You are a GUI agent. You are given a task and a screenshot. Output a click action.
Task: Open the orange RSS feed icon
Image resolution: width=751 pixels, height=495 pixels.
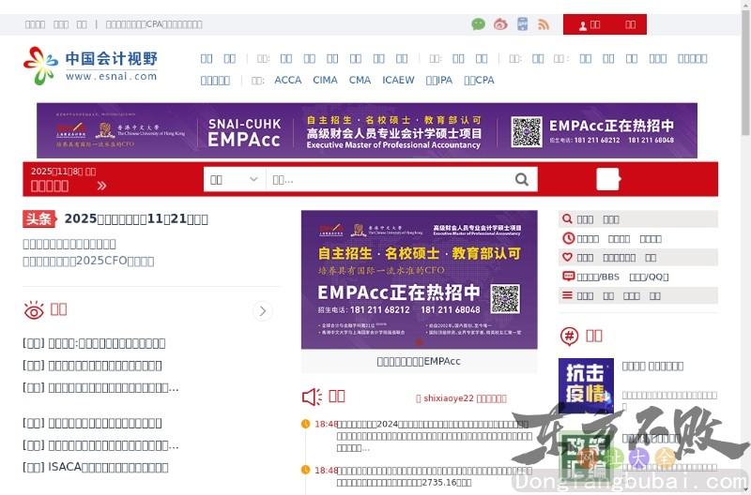[544, 24]
